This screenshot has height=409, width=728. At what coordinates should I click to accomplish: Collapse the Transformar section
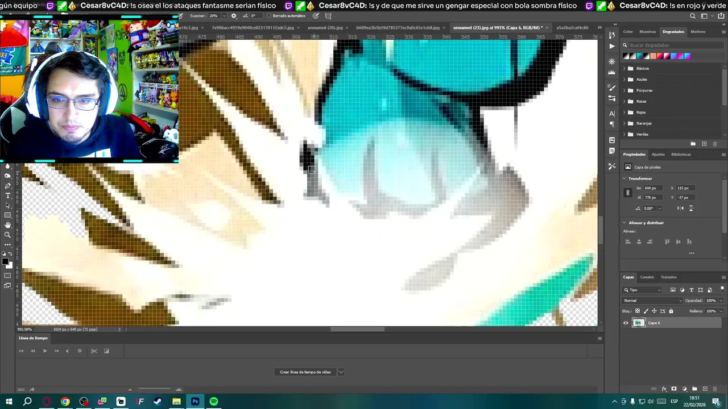coord(624,178)
